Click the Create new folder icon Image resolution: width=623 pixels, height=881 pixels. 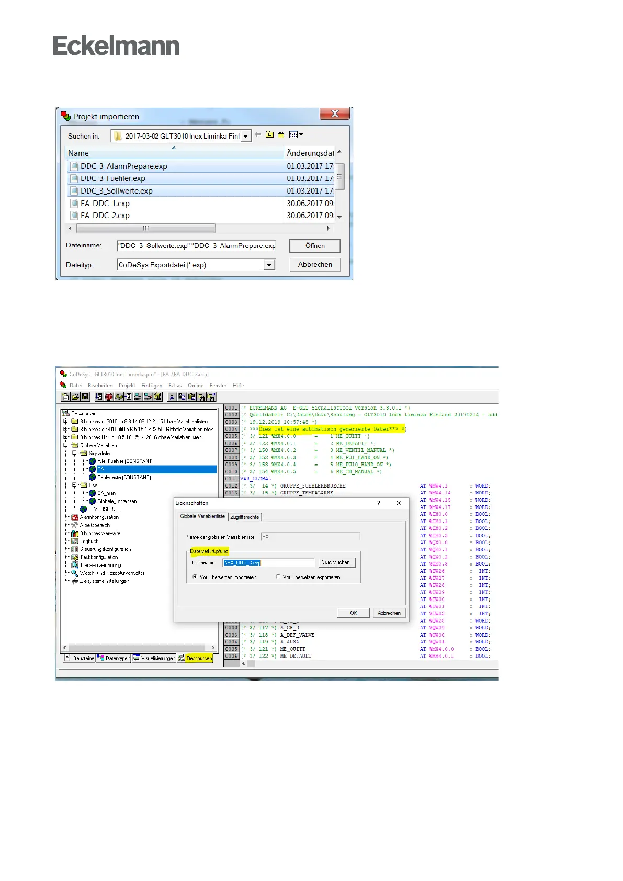(x=281, y=135)
